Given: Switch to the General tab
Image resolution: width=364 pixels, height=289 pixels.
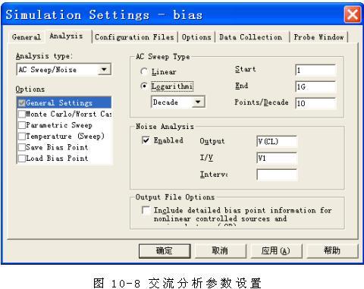Looking at the screenshot, I should click(x=26, y=37).
